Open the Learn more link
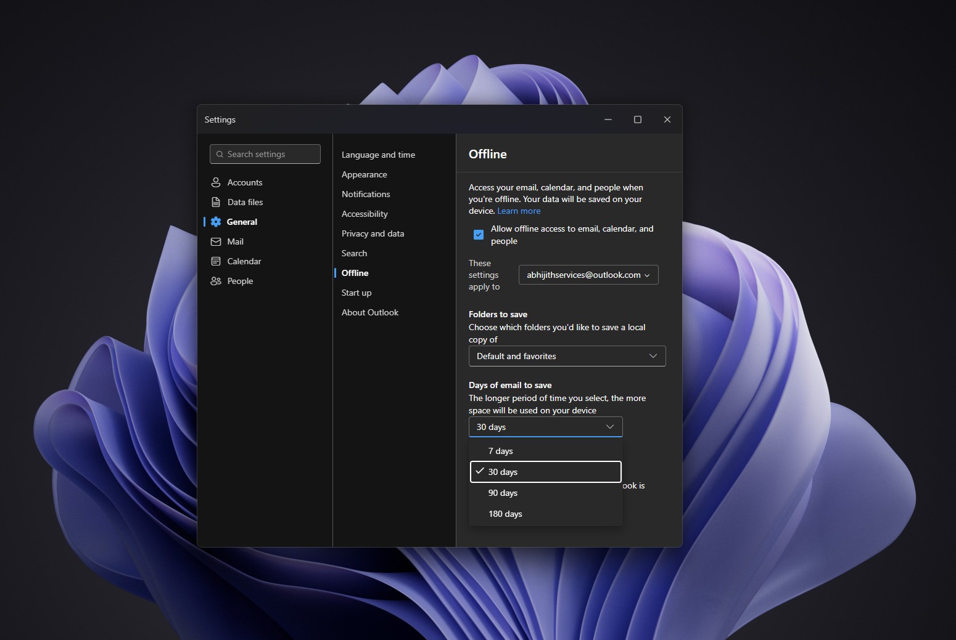The height and width of the screenshot is (640, 956). click(x=519, y=211)
